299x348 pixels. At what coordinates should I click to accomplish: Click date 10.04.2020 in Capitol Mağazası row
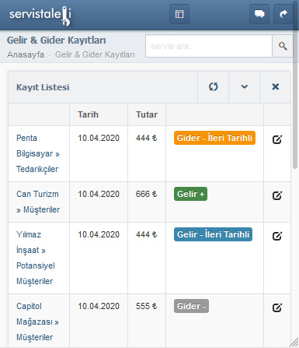coord(99,306)
